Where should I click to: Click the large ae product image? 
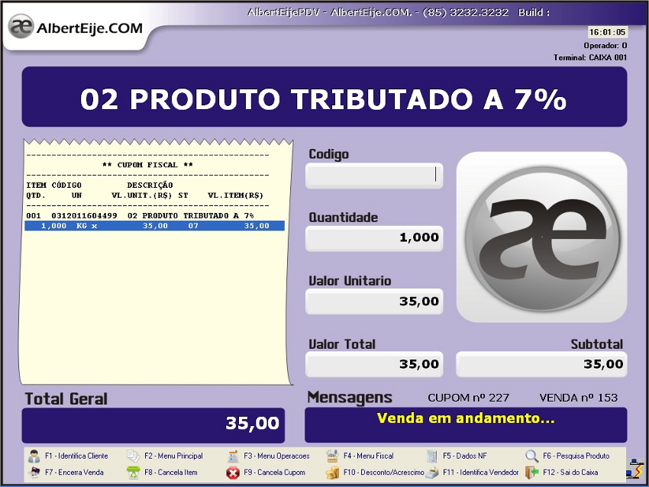tap(541, 237)
